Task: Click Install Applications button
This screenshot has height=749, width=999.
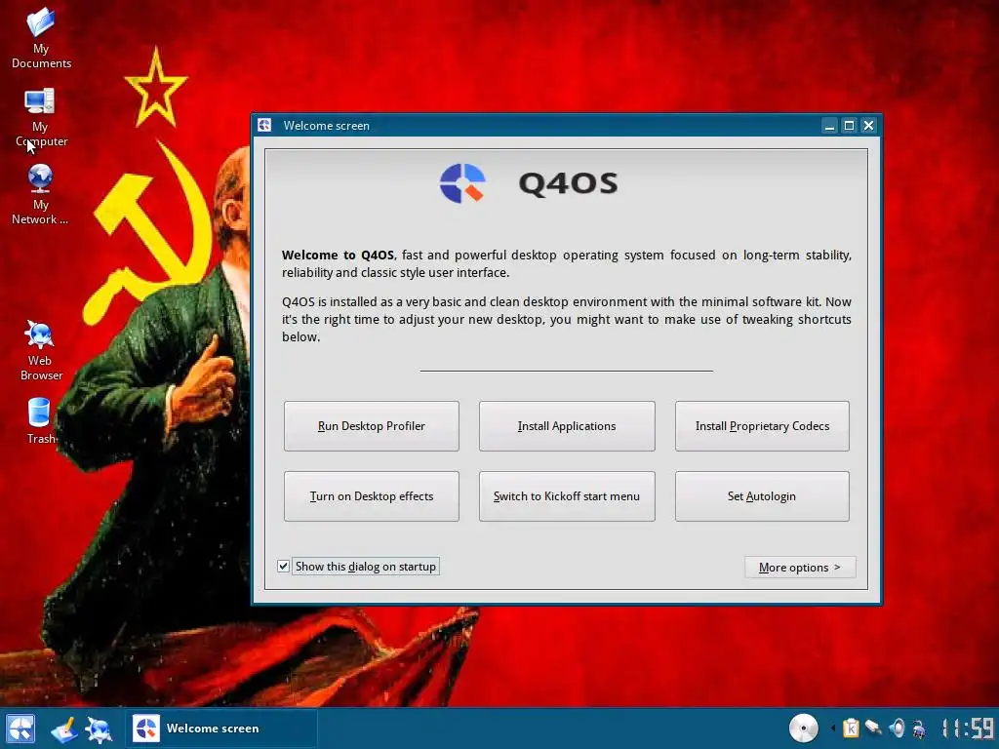Action: (x=567, y=426)
